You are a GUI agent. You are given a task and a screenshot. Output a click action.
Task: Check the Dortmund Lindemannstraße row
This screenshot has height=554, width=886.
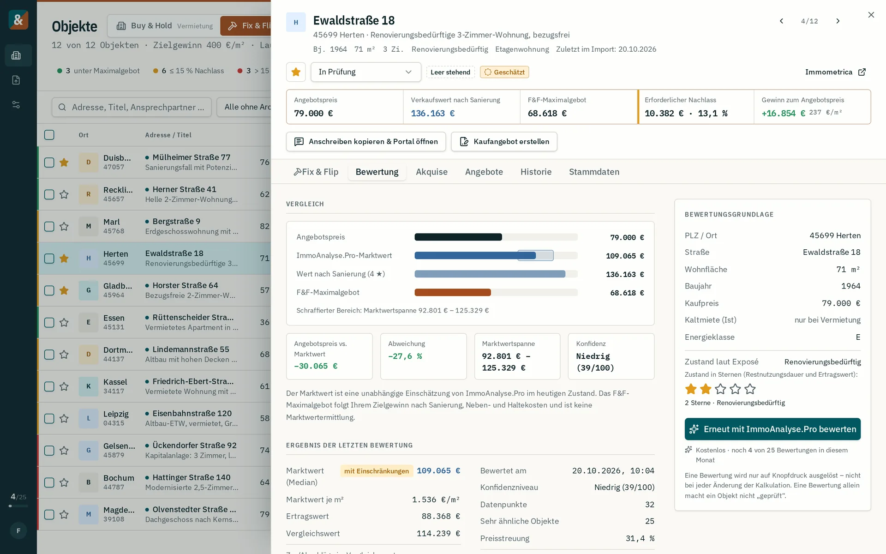(49, 355)
